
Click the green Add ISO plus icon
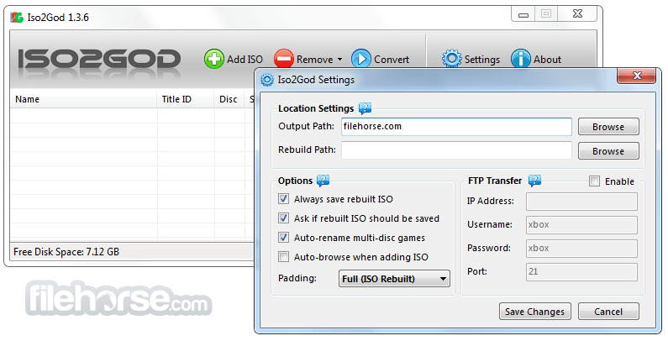[214, 59]
